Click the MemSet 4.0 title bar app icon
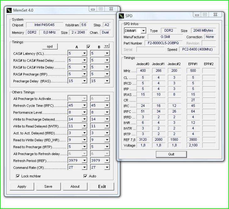This screenshot has height=209, width=229. pos(9,10)
